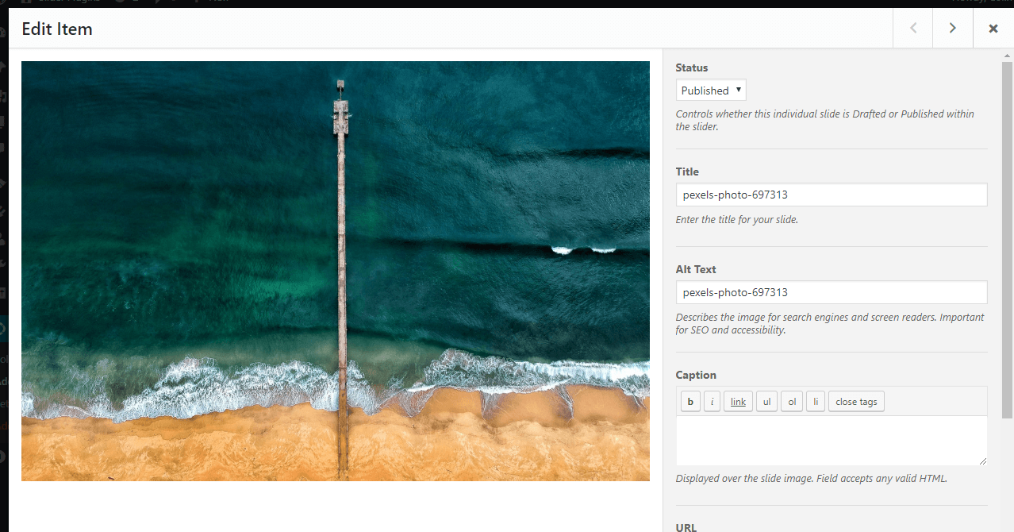1014x532 pixels.
Task: Click the Title input field
Action: point(832,195)
